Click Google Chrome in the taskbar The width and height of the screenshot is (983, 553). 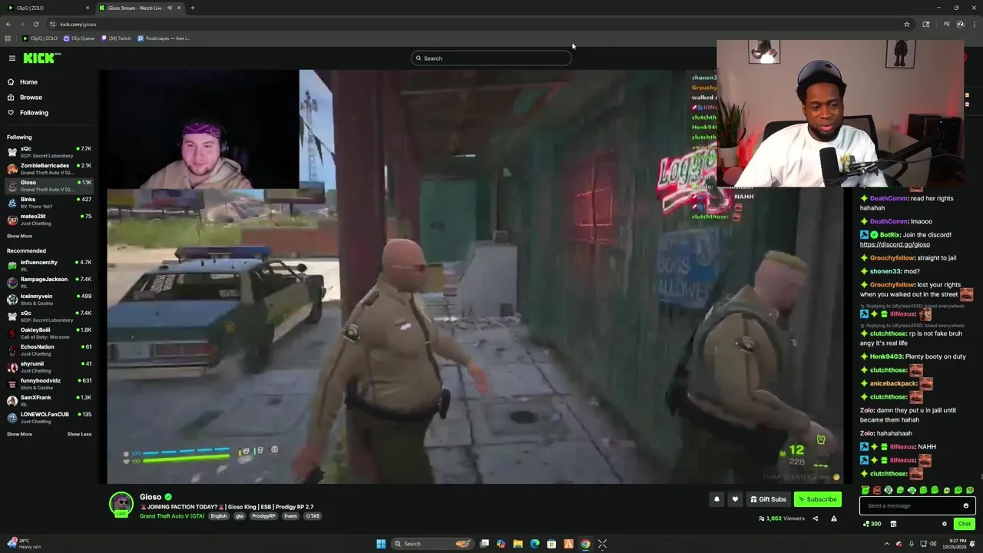pos(585,544)
